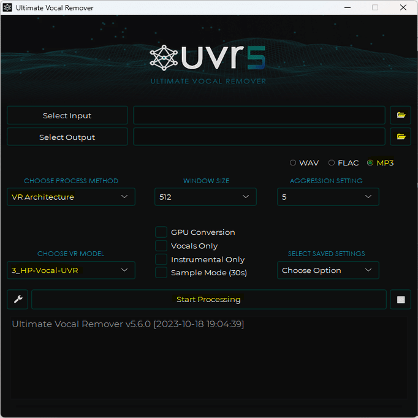Click the AGGRESSION SETTING label
The height and width of the screenshot is (418, 418).
(x=326, y=181)
